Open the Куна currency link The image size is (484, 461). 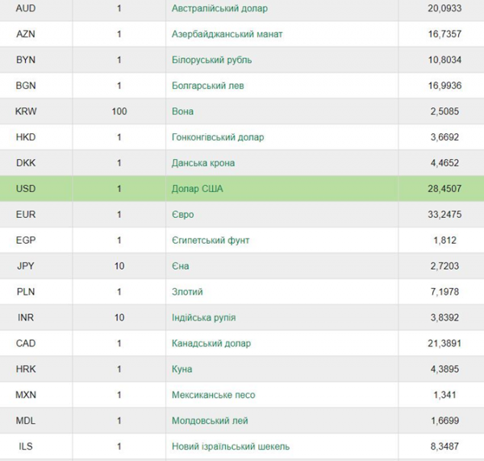click(x=181, y=369)
